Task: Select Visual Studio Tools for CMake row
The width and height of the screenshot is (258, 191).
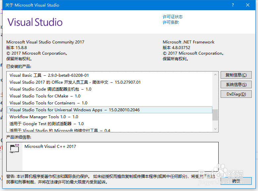Action: click(109, 96)
